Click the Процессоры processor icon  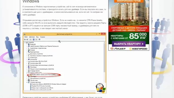[x=29, y=80]
